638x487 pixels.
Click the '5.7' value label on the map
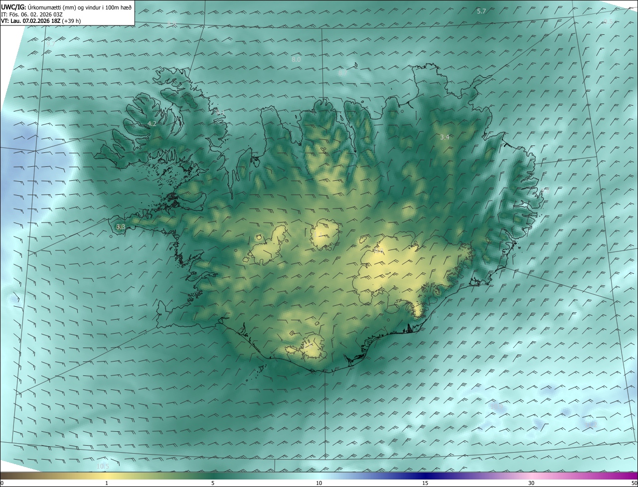click(x=481, y=11)
